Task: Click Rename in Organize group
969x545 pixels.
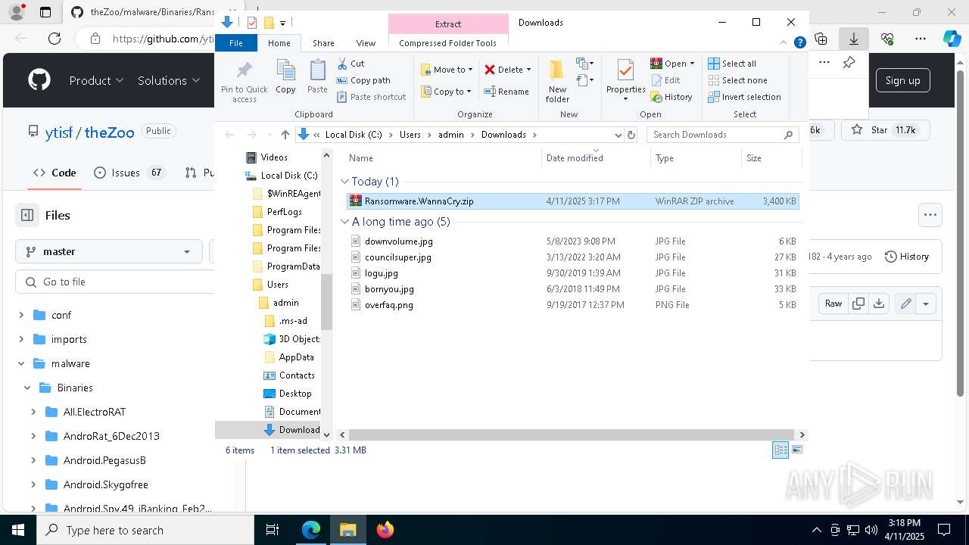Action: point(506,92)
